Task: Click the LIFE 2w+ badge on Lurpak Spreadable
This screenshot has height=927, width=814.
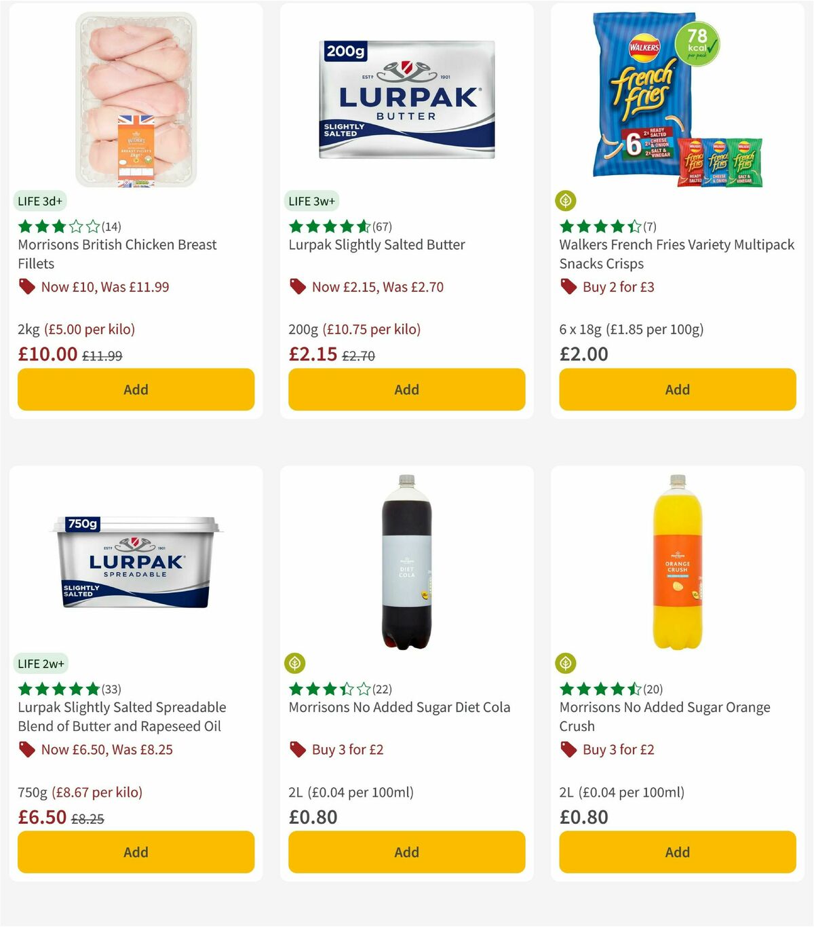Action: (41, 664)
